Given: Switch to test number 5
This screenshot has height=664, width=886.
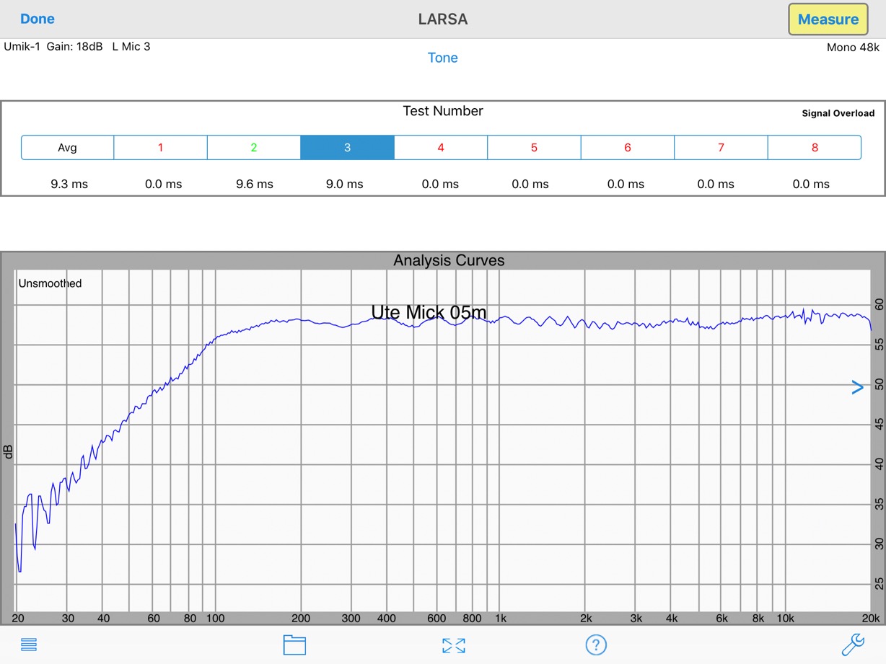Looking at the screenshot, I should [x=534, y=147].
